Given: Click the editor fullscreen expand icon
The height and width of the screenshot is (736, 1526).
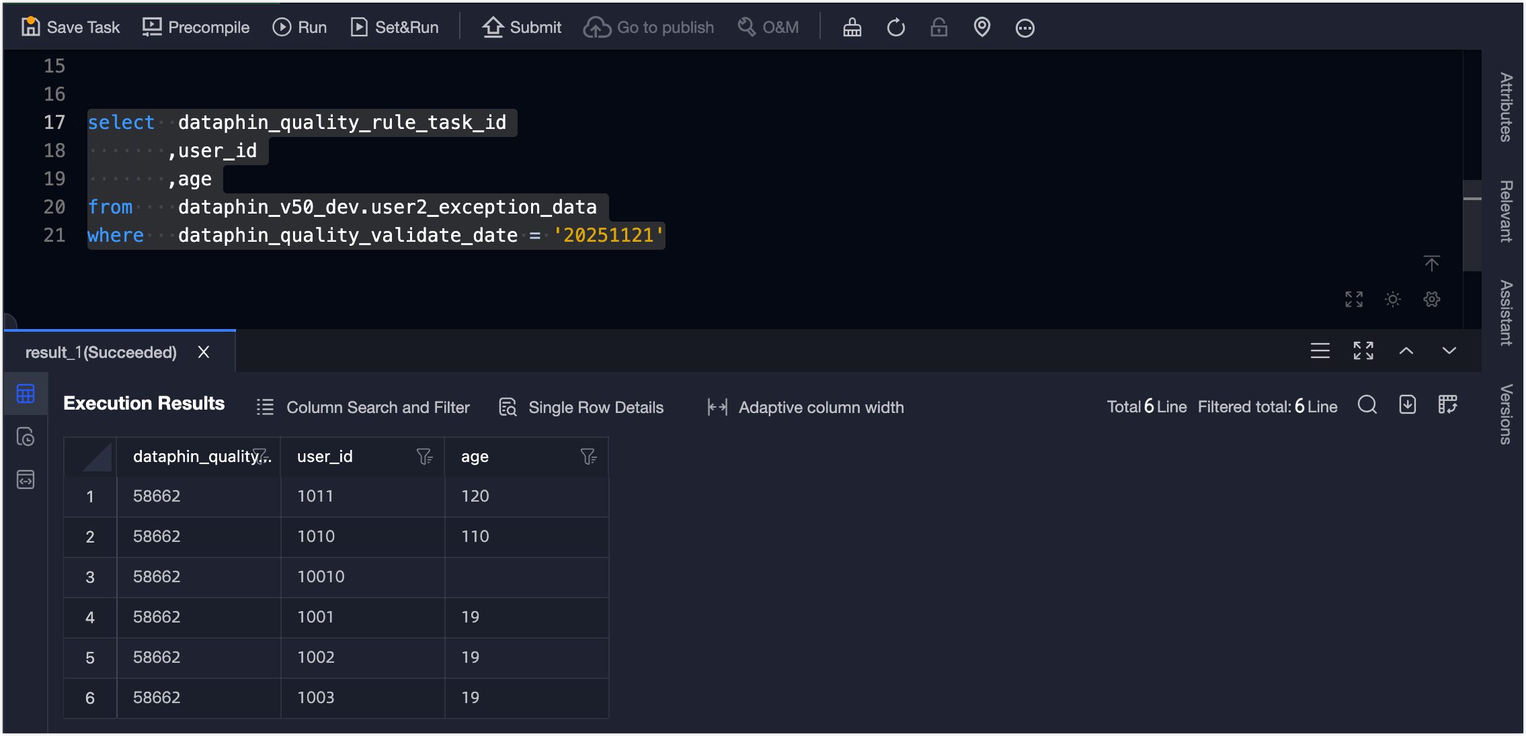Looking at the screenshot, I should point(1354,300).
